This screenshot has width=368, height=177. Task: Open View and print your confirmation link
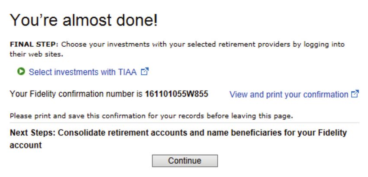click(x=289, y=94)
